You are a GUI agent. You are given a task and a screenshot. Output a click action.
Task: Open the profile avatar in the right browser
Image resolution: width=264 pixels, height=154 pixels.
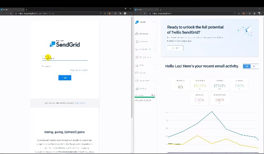click(x=259, y=13)
